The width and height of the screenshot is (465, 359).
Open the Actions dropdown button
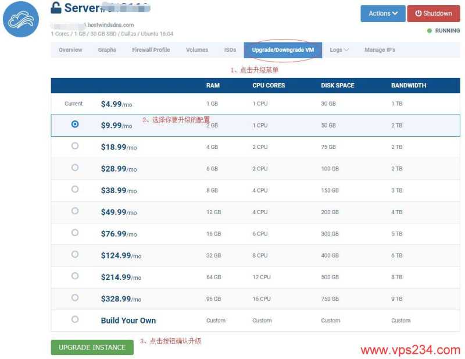coord(383,13)
